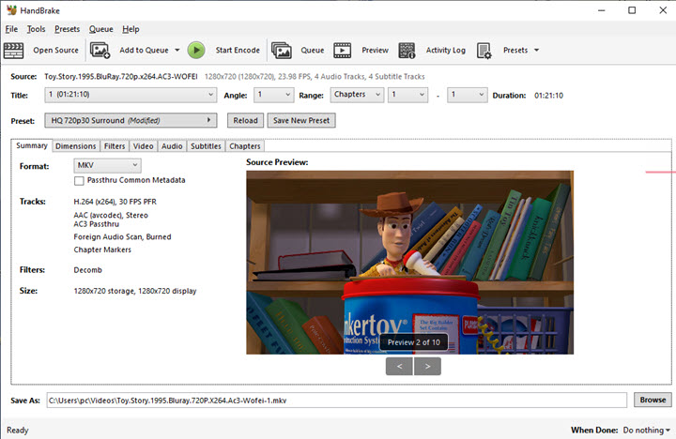Open the Tools menu
676x439 pixels.
(x=36, y=29)
